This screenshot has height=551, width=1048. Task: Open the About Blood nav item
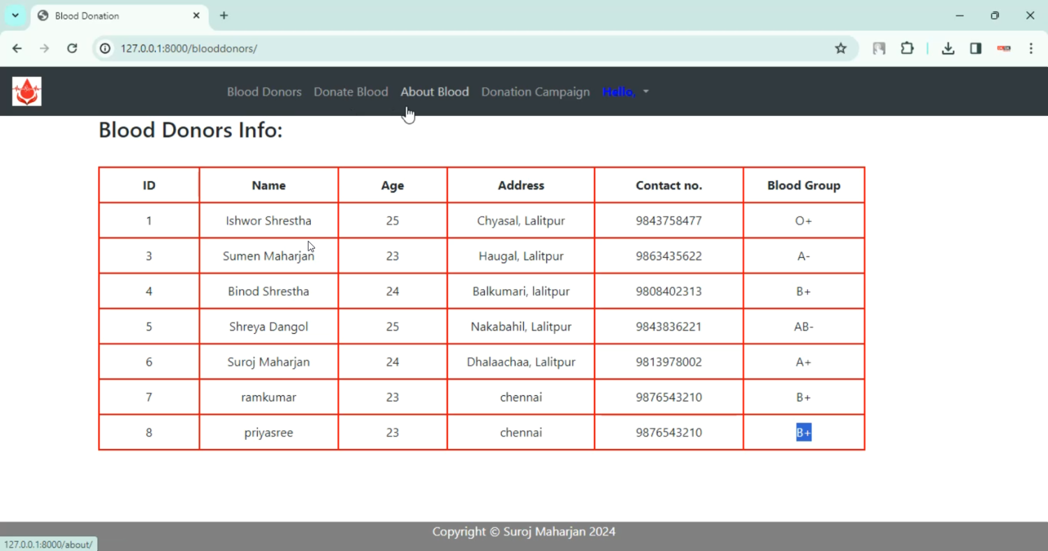pyautogui.click(x=435, y=91)
